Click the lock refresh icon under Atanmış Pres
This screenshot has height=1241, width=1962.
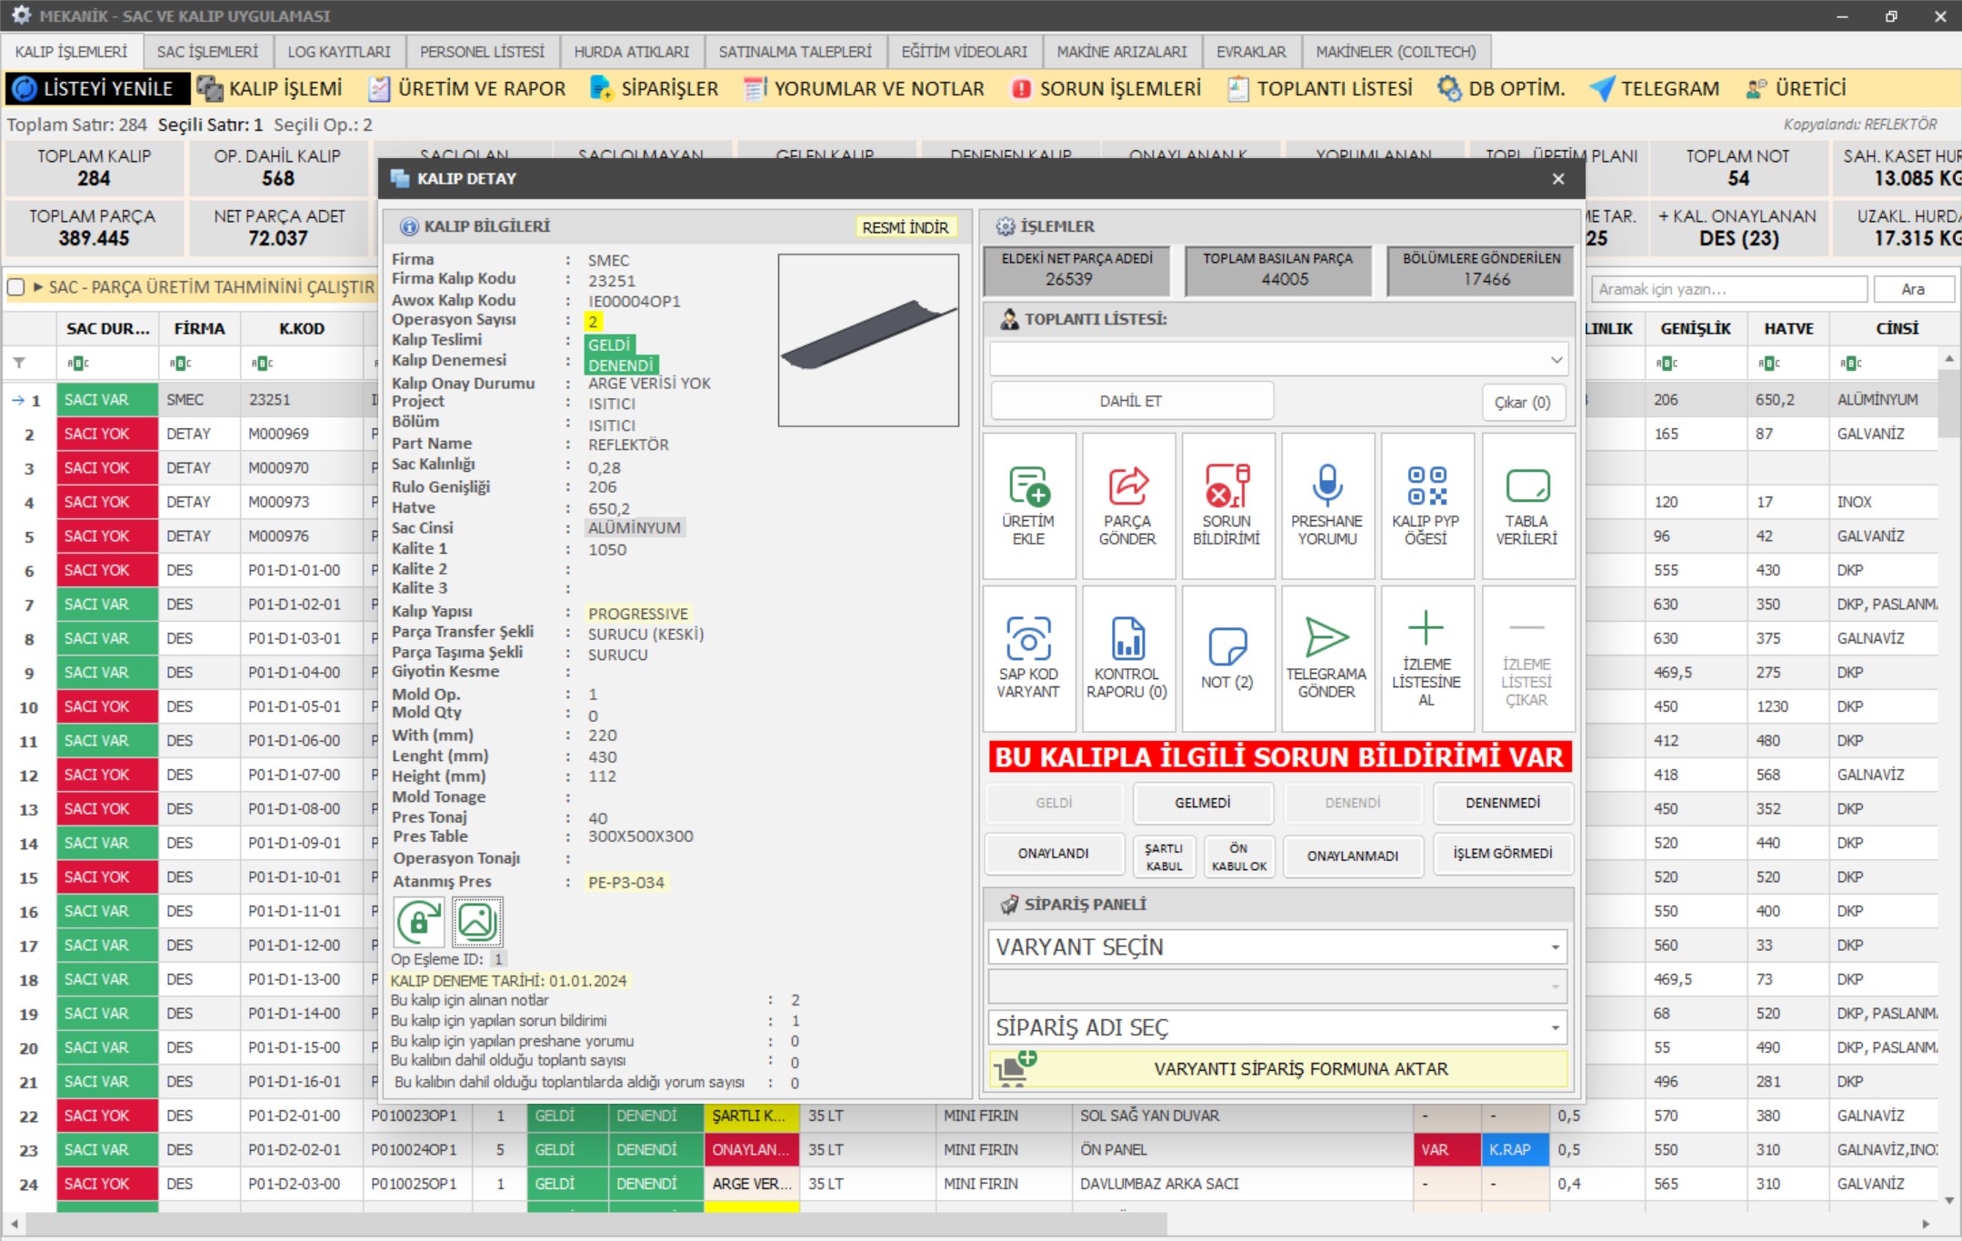click(x=418, y=922)
